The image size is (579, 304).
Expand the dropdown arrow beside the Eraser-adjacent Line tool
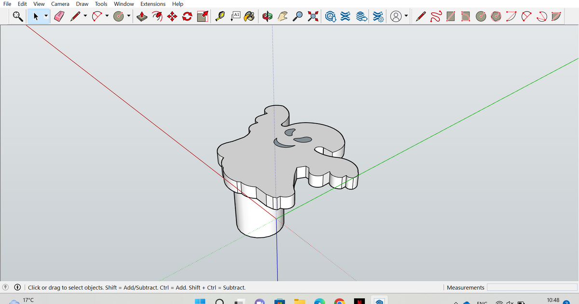click(x=85, y=16)
